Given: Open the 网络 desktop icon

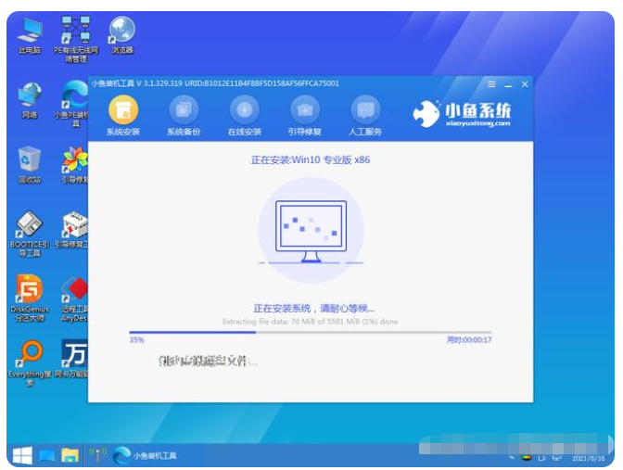Looking at the screenshot, I should 30,97.
